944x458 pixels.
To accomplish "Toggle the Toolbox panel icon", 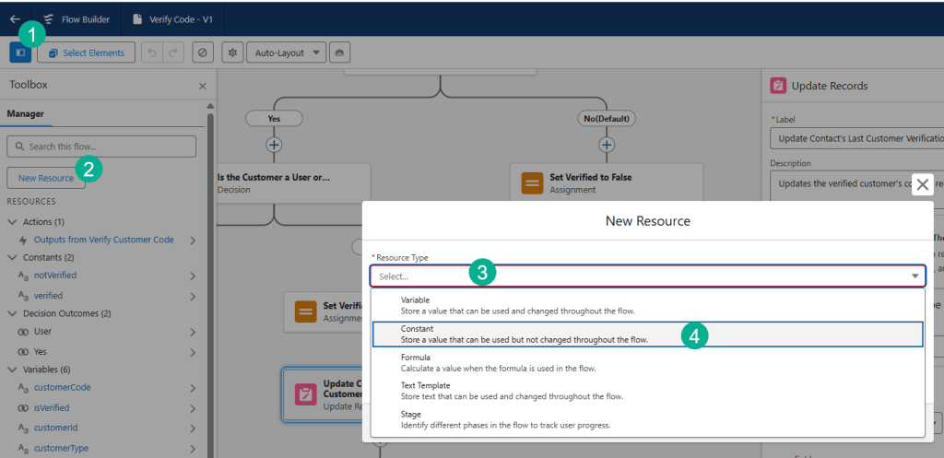I will click(x=20, y=53).
